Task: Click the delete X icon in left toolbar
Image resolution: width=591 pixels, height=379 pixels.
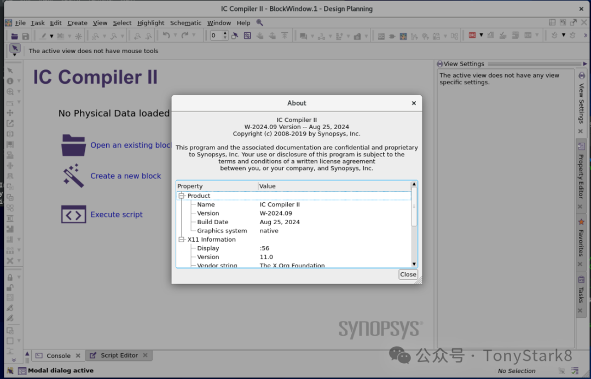Action: (10, 261)
